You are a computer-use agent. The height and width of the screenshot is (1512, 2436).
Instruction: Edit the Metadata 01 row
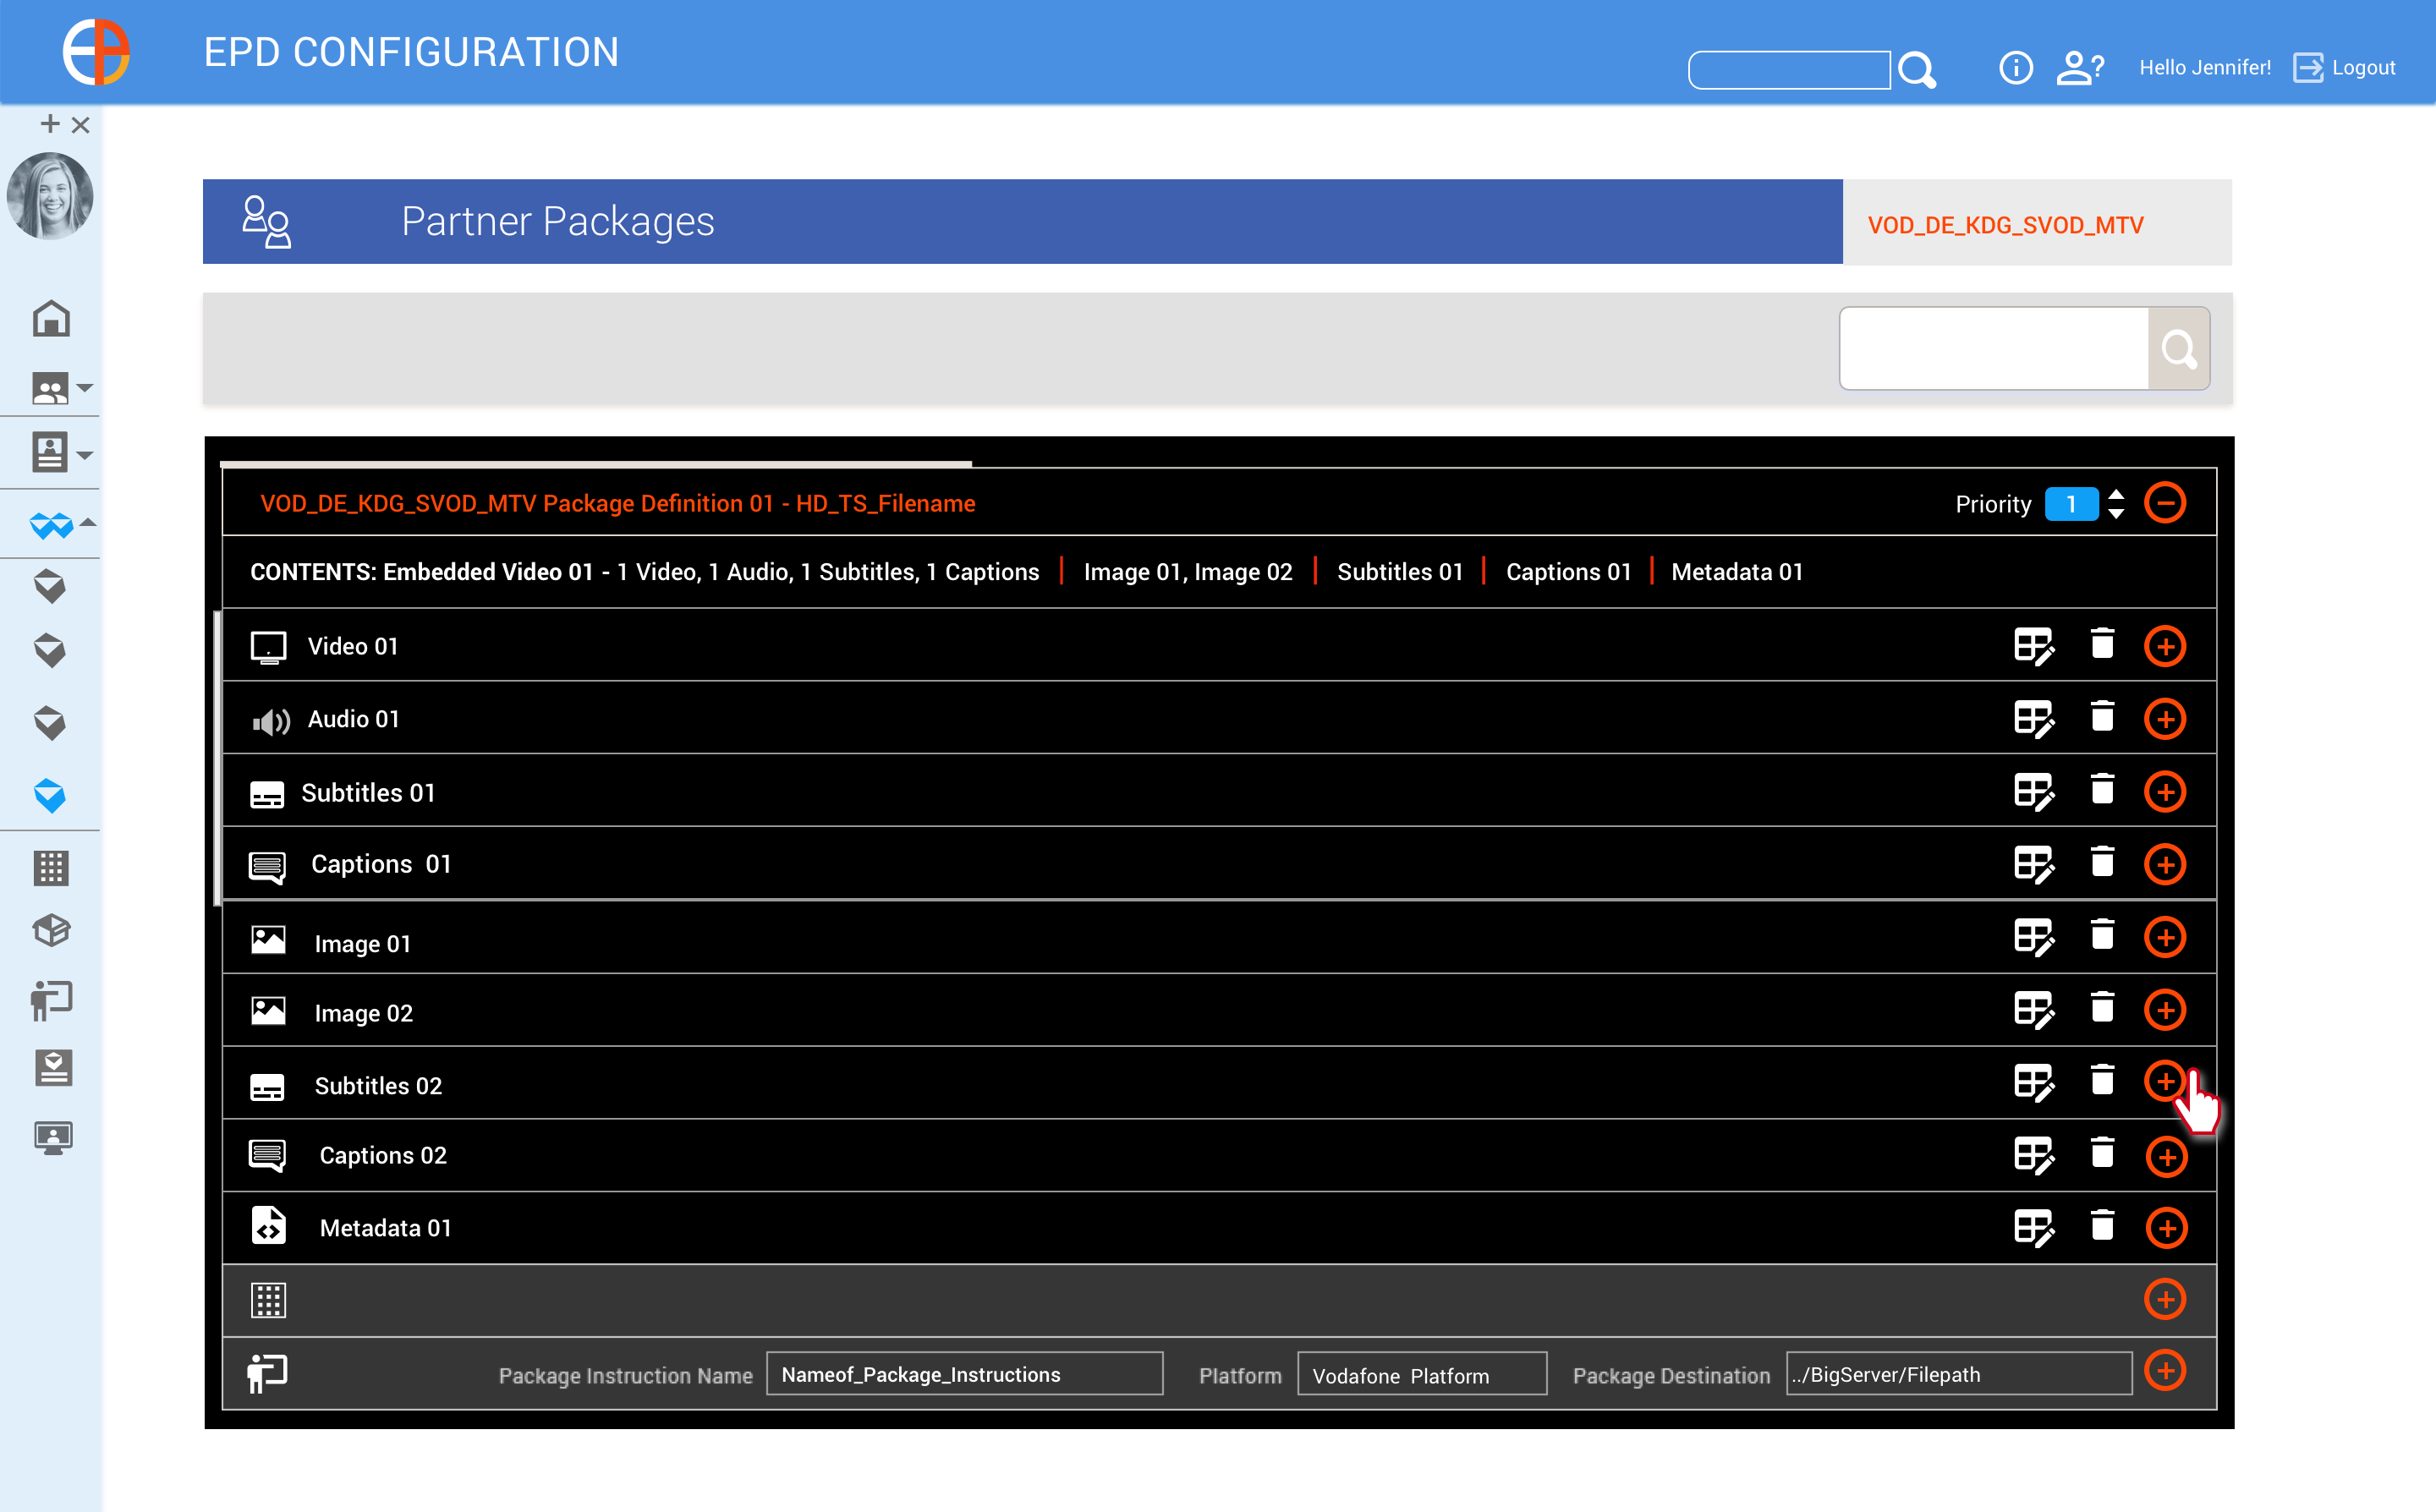(2034, 1228)
